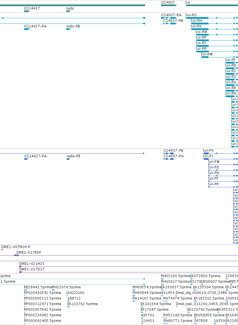238x325 pixels.
Task: Select the CG14427-RA transcript label
Action: (x=36, y=26)
